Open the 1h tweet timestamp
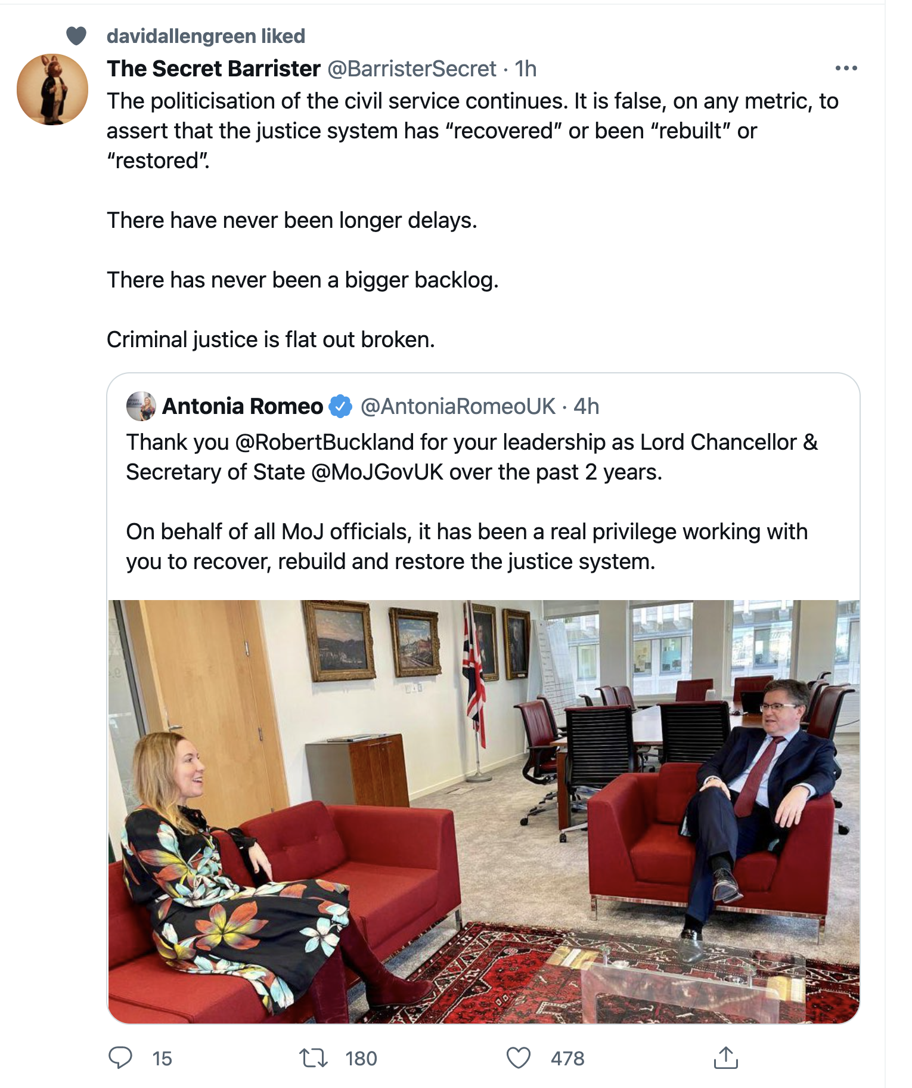The image size is (912, 1088). click(526, 69)
